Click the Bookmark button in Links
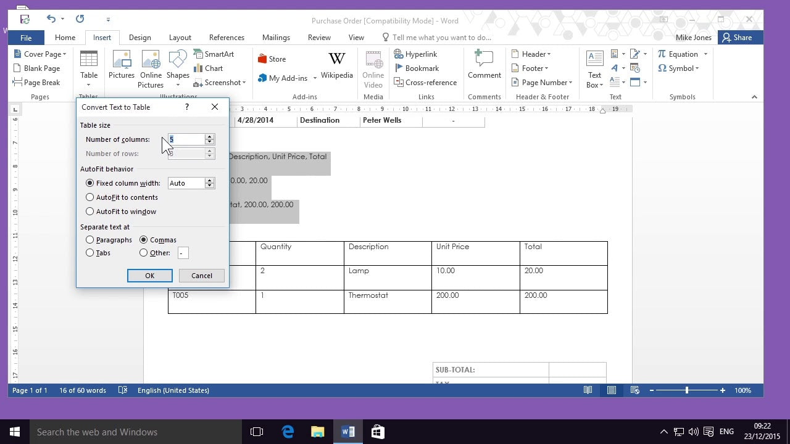Screen dimensions: 790x444 [415, 68]
